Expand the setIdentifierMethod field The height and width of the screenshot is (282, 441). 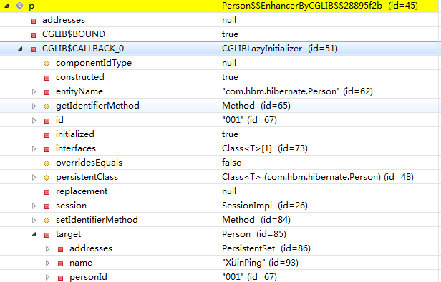click(34, 220)
